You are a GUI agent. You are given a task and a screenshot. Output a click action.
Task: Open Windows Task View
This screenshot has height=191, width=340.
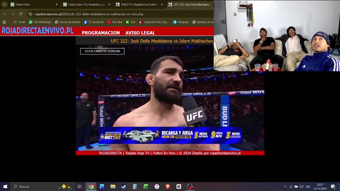79,186
